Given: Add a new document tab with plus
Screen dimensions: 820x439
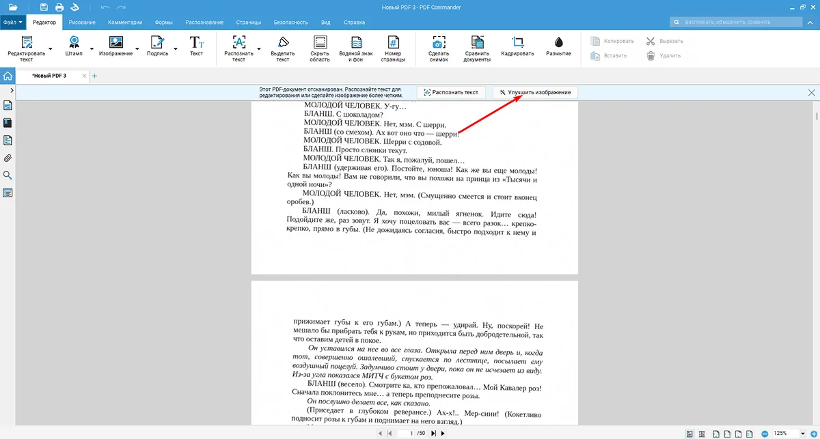Looking at the screenshot, I should pyautogui.click(x=95, y=76).
